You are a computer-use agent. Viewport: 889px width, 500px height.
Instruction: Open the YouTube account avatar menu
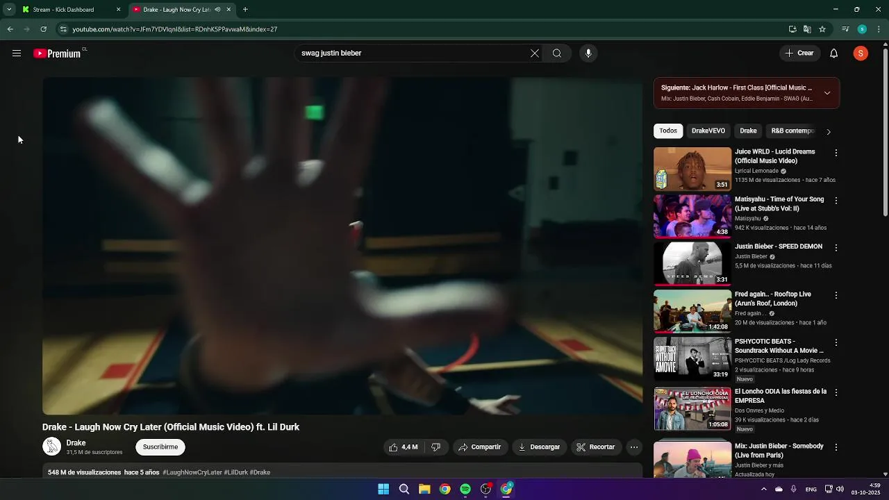(x=861, y=53)
